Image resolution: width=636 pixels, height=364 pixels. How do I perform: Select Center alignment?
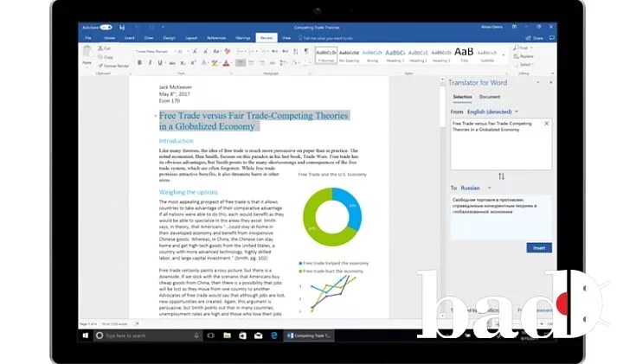point(251,63)
